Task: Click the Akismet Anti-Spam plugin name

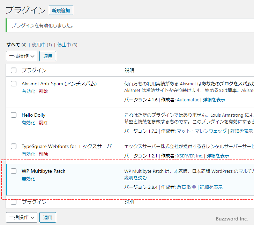Action: click(59, 84)
